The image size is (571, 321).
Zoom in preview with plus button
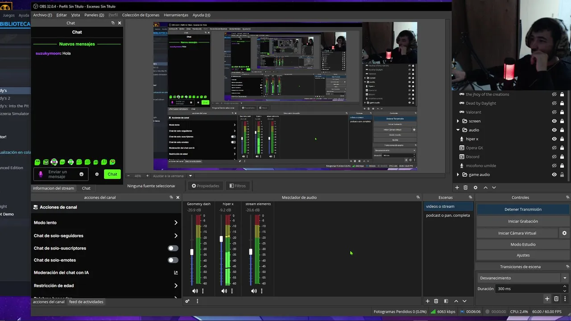[147, 176]
